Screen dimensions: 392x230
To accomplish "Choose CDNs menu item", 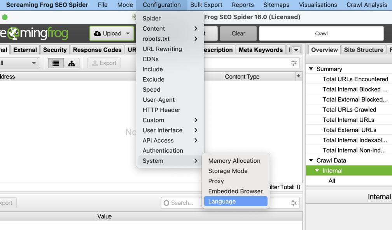I will click(x=170, y=59).
